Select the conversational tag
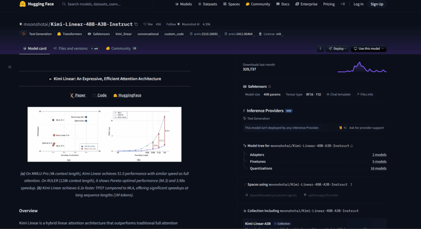Viewport: 421px width, 229px height. (x=148, y=34)
